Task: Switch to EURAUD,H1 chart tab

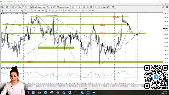Action: 96,86
